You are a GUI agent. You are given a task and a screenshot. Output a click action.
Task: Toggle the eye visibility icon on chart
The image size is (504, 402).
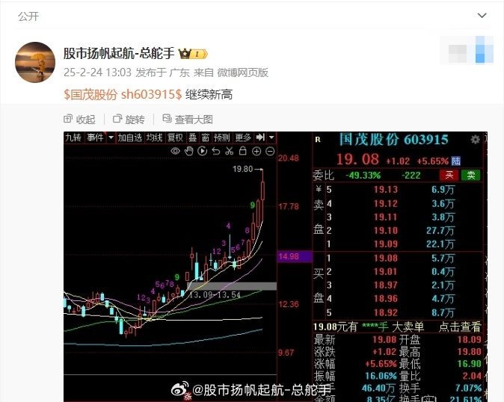click(x=175, y=151)
